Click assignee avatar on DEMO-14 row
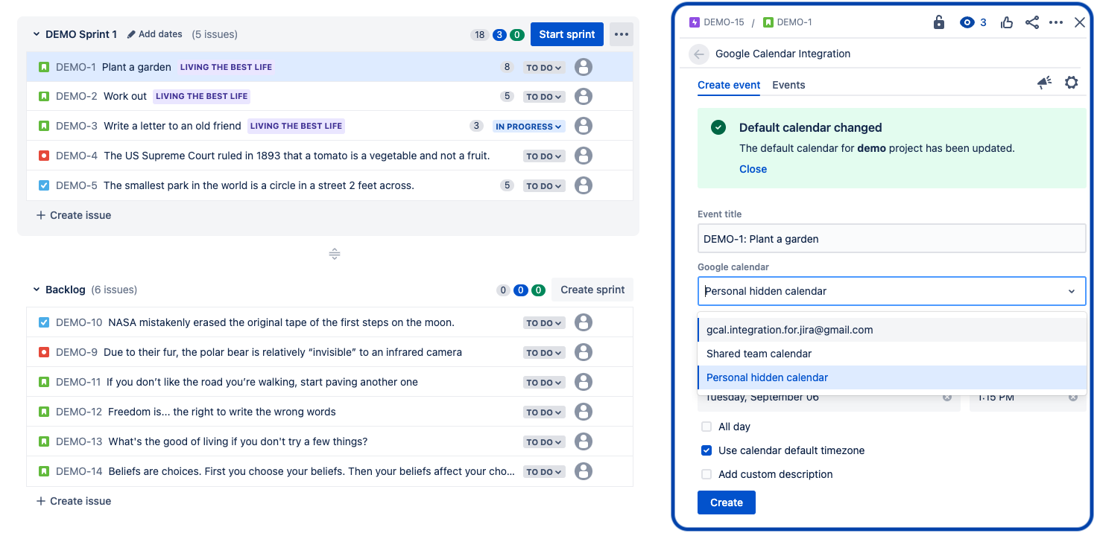This screenshot has height=536, width=1097. click(x=584, y=472)
